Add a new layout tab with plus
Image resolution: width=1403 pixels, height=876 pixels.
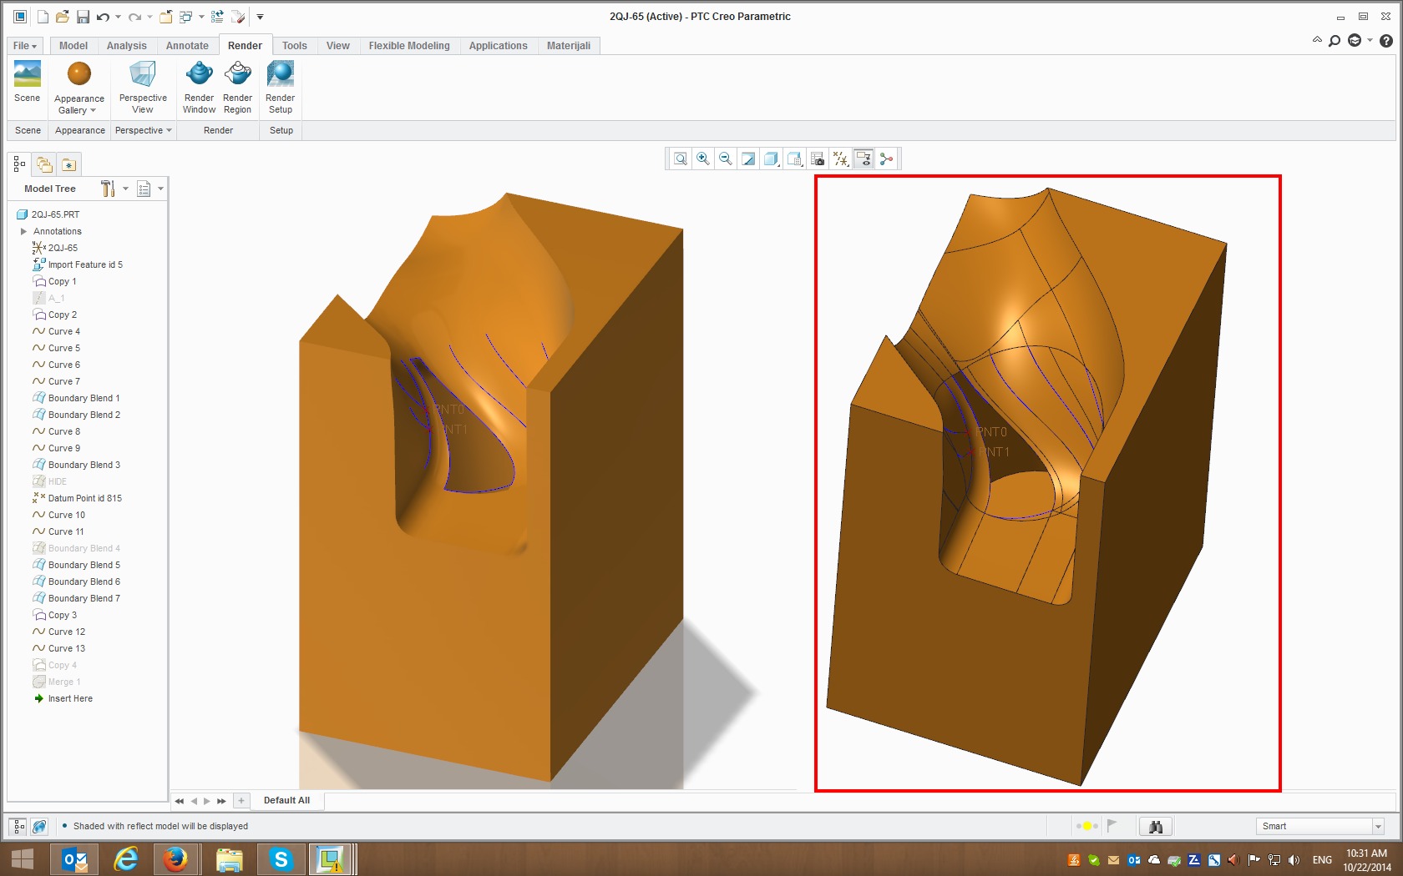coord(241,801)
